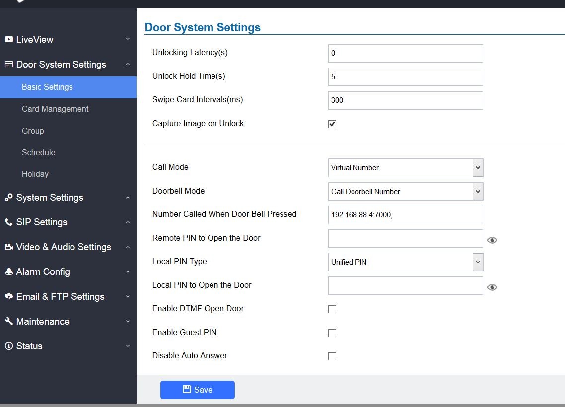The height and width of the screenshot is (407, 565).
Task: Go to the Schedule submenu item
Action: (x=38, y=152)
